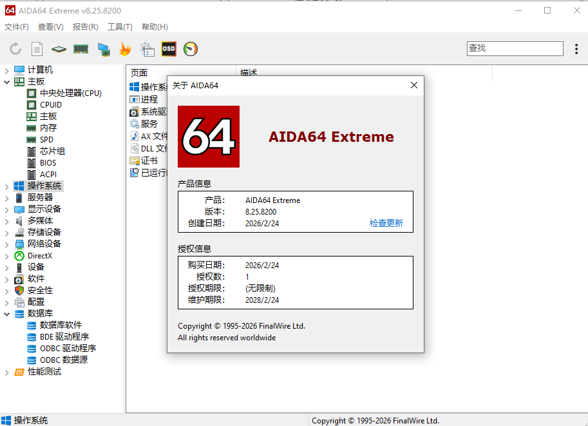Open the CPUID panel via the CPU chip icon
The width and height of the screenshot is (588, 426).
(x=58, y=48)
